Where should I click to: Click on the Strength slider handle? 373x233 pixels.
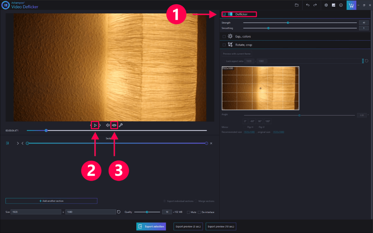288,23
